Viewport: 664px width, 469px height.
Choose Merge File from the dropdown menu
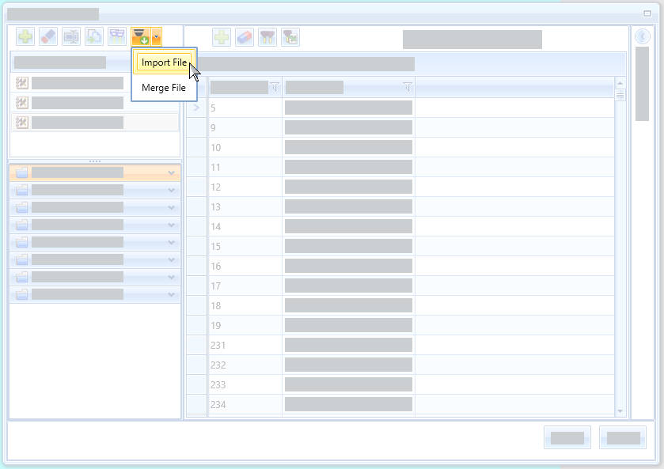[164, 88]
